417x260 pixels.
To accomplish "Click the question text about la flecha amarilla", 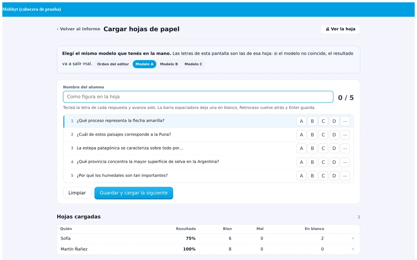I will coord(121,121).
